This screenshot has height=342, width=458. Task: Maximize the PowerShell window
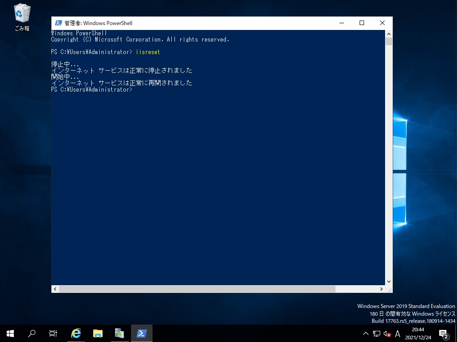coord(361,23)
